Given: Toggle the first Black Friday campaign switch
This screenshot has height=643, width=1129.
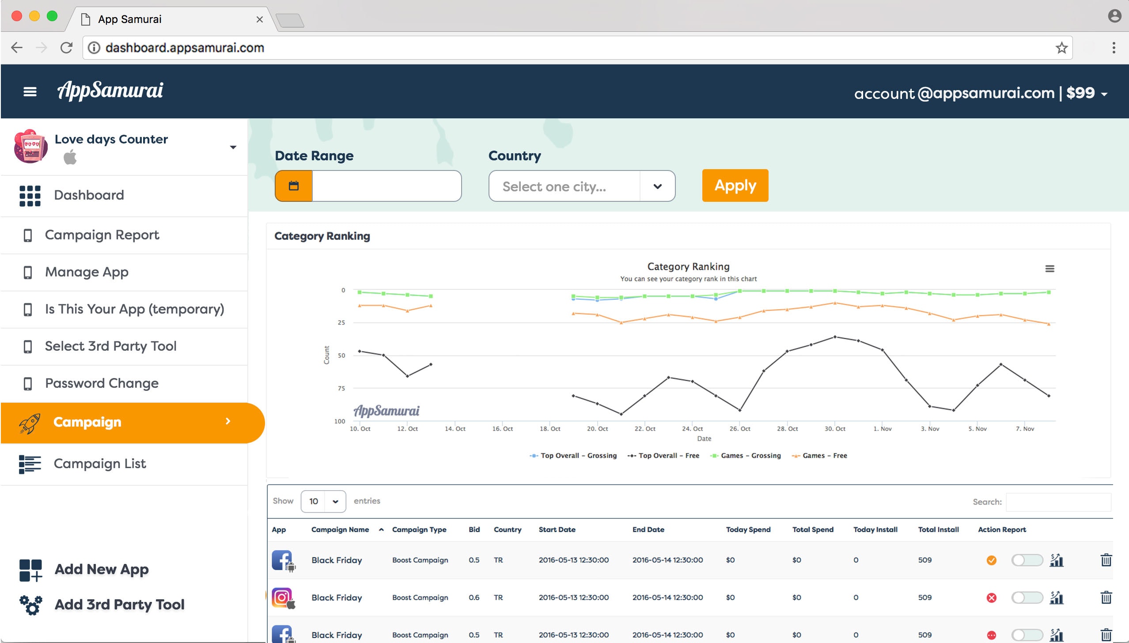Looking at the screenshot, I should (1027, 560).
